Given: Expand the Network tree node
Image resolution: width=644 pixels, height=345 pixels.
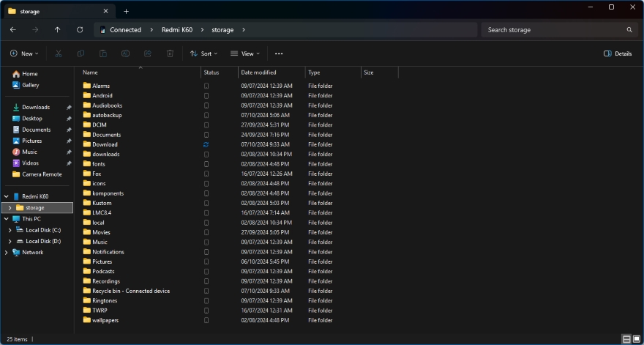Looking at the screenshot, I should pyautogui.click(x=7, y=252).
